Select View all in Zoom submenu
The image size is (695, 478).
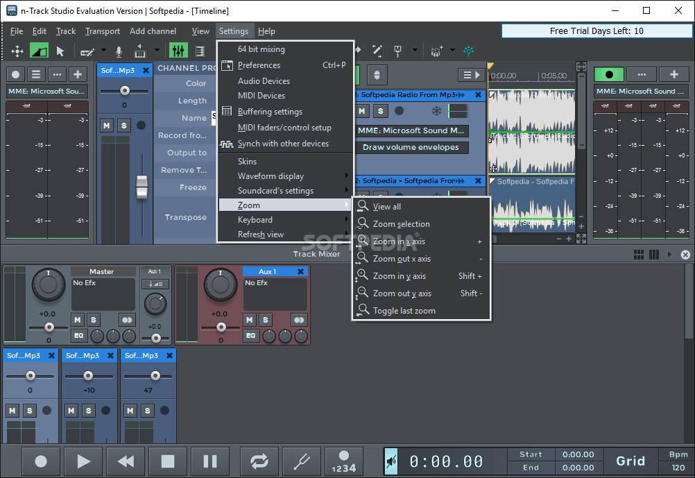(x=421, y=207)
